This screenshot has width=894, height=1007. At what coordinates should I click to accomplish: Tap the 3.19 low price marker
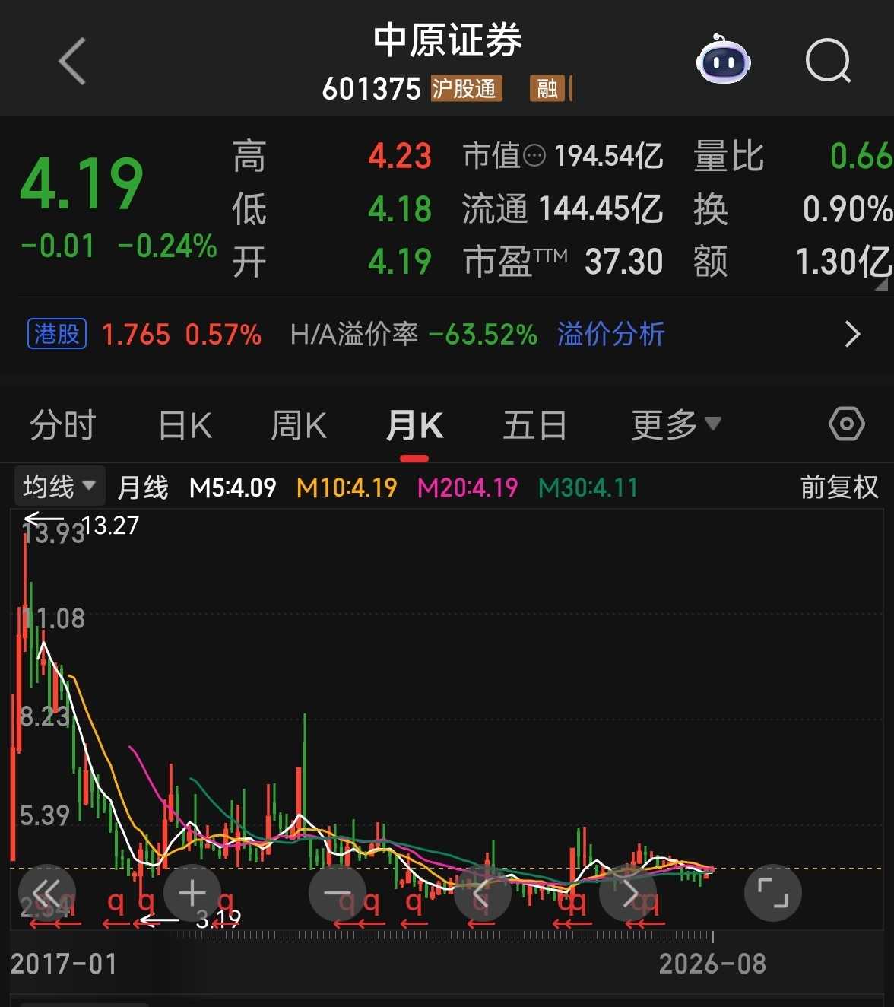[218, 920]
